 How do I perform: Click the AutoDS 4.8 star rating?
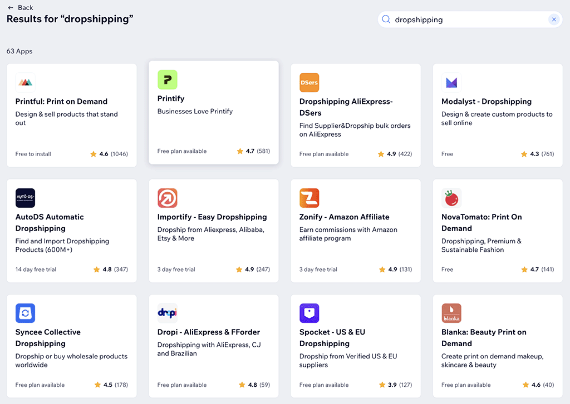111,270
